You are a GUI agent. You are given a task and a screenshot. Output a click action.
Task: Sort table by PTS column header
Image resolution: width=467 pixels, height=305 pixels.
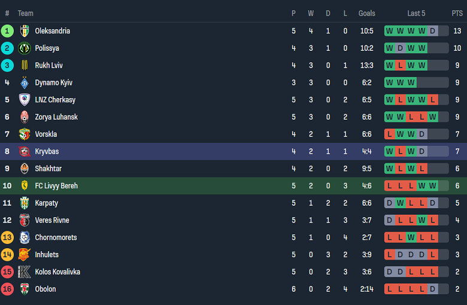coord(457,13)
